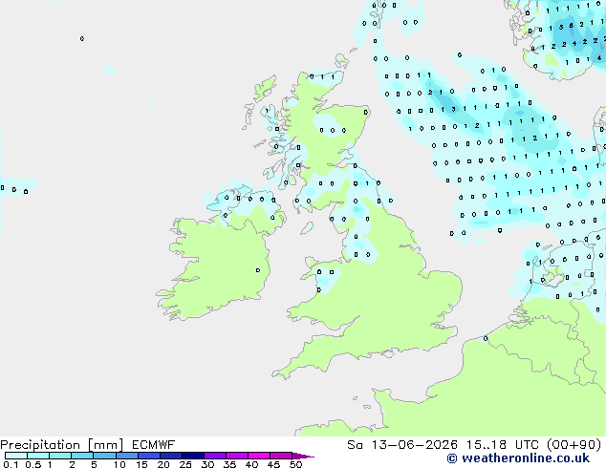
Task: Click the 0.5 legend scale label
Action: point(33,464)
